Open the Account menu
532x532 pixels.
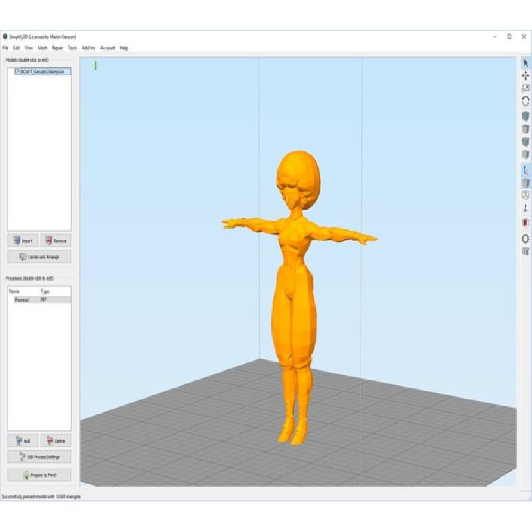108,48
